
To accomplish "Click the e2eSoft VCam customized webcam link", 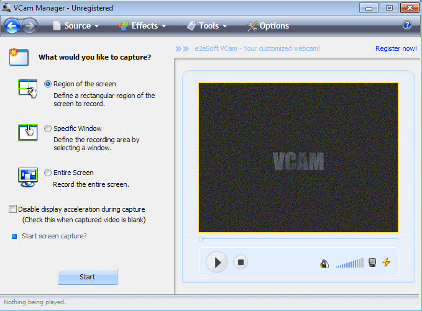I will (257, 48).
